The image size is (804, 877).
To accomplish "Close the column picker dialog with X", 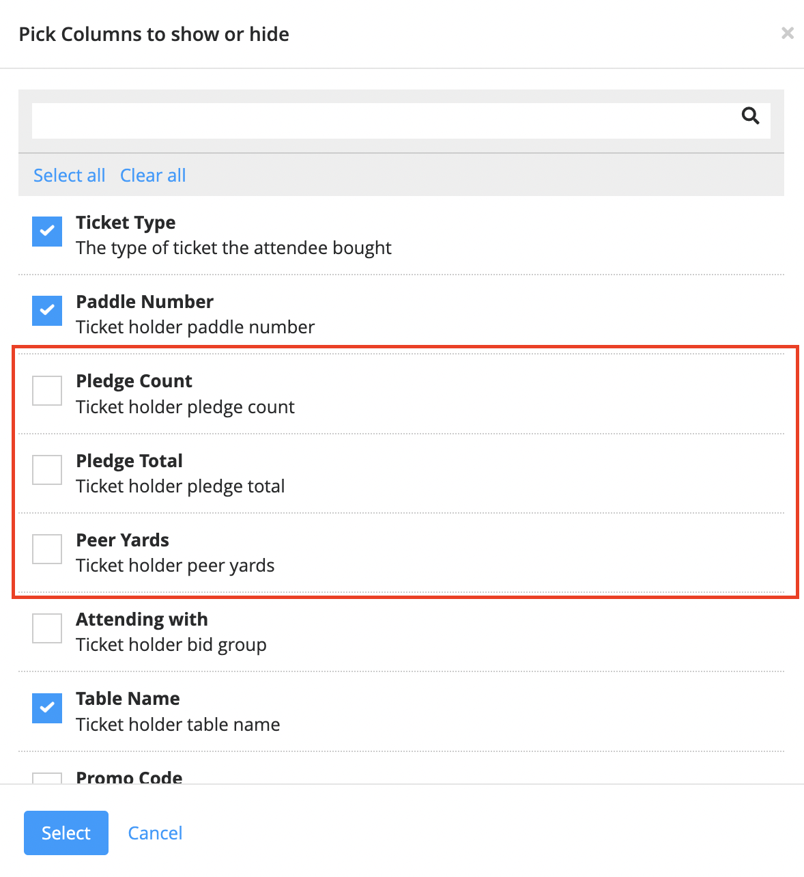I will tap(788, 33).
